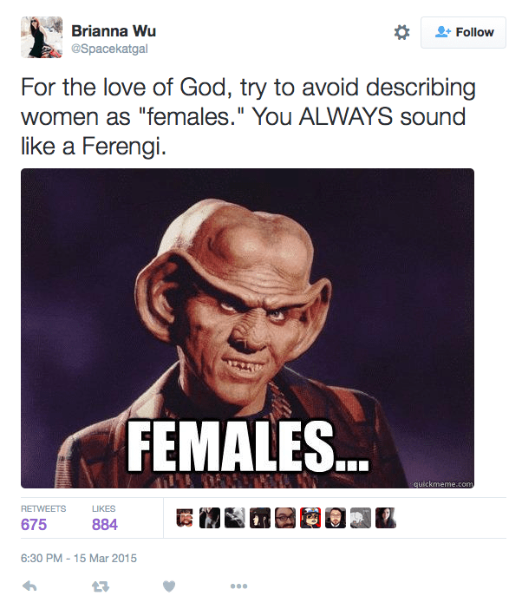
Task: Open the tweet settings gear menu
Action: pyautogui.click(x=401, y=32)
